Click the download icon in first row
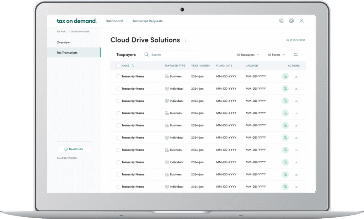The height and width of the screenshot is (219, 364). click(296, 77)
